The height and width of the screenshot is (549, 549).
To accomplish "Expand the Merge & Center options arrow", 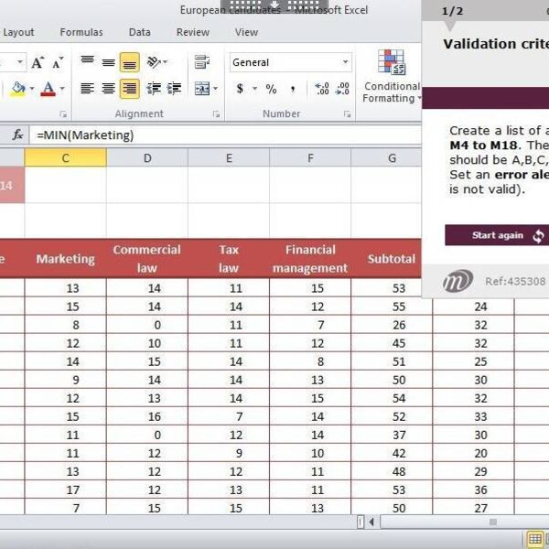I will coord(215,88).
